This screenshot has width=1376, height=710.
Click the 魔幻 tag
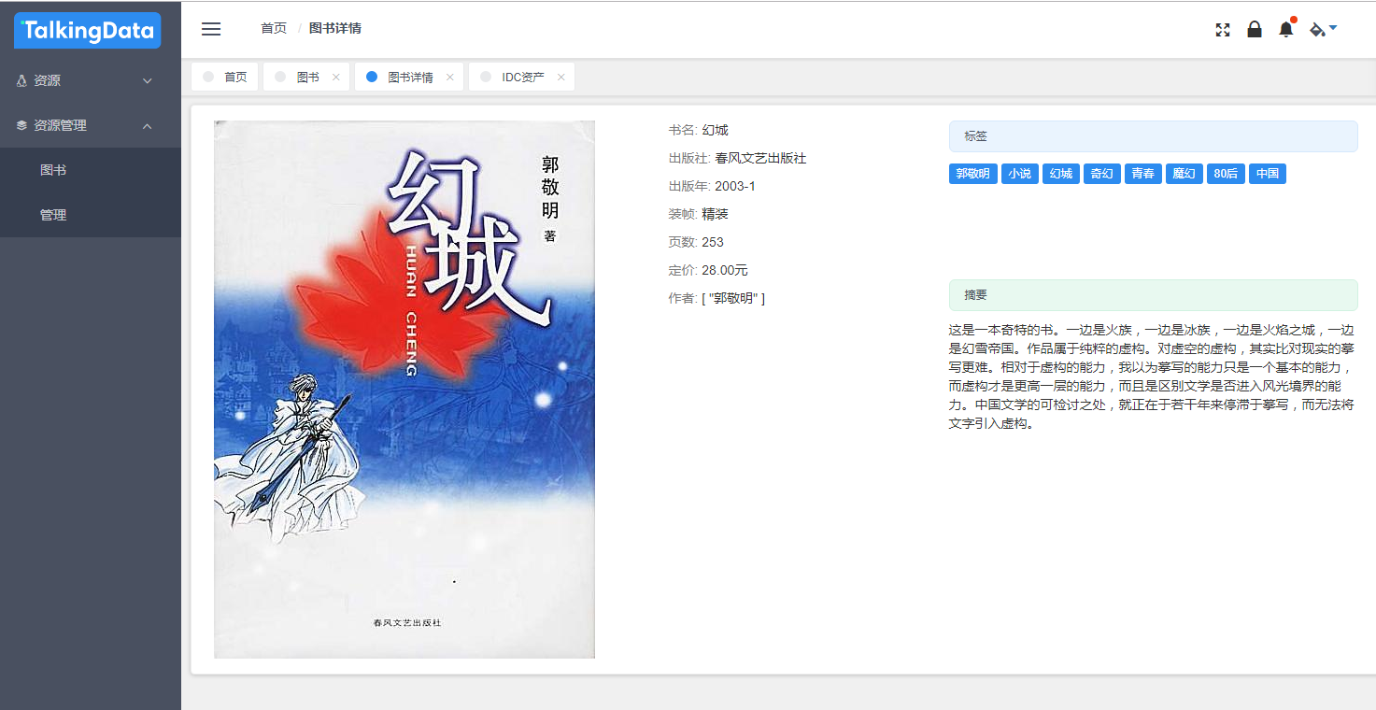coord(1184,174)
